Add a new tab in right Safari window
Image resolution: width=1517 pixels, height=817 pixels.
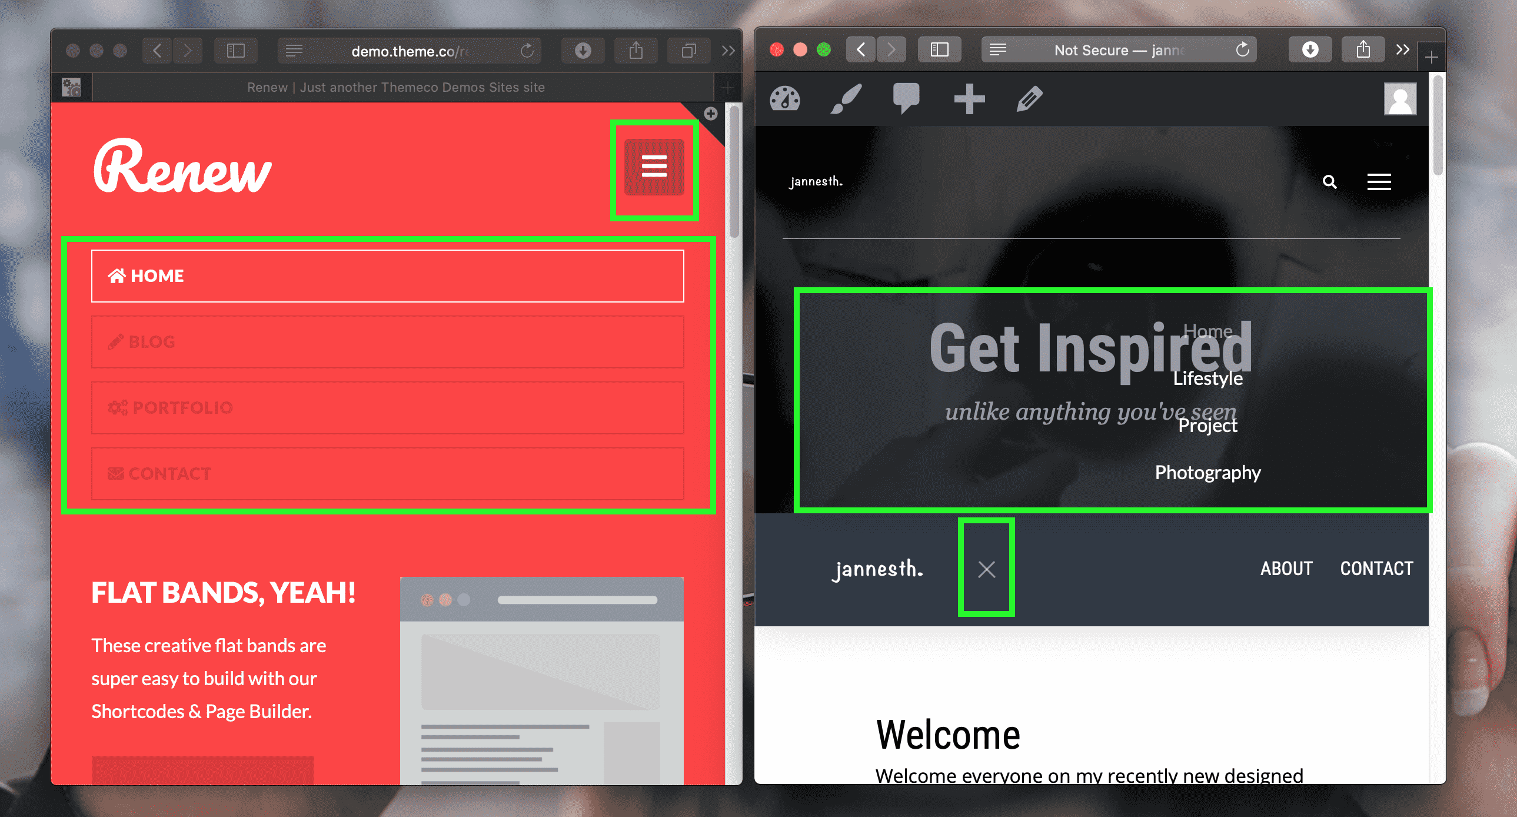pos(1432,57)
